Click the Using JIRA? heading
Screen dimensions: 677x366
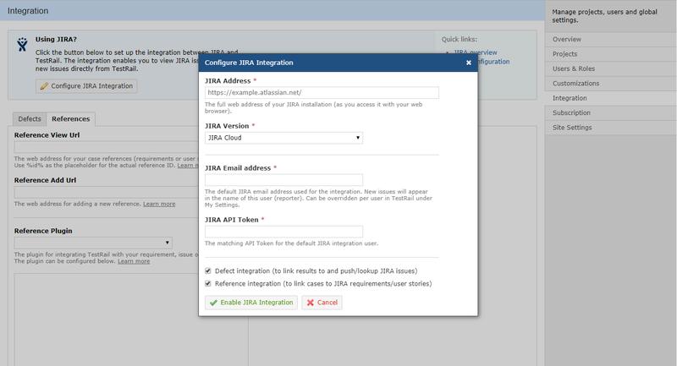pyautogui.click(x=56, y=39)
